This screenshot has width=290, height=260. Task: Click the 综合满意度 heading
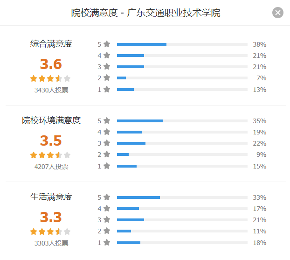coord(51,44)
